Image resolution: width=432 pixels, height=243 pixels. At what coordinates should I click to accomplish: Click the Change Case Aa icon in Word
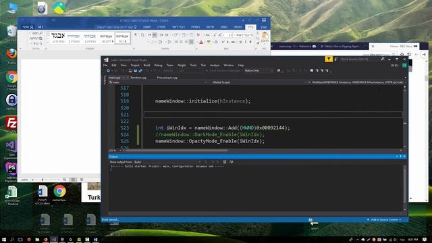pos(207,35)
